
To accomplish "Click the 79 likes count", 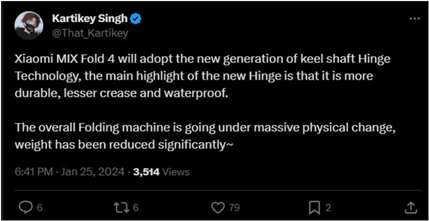I will coord(234,207).
